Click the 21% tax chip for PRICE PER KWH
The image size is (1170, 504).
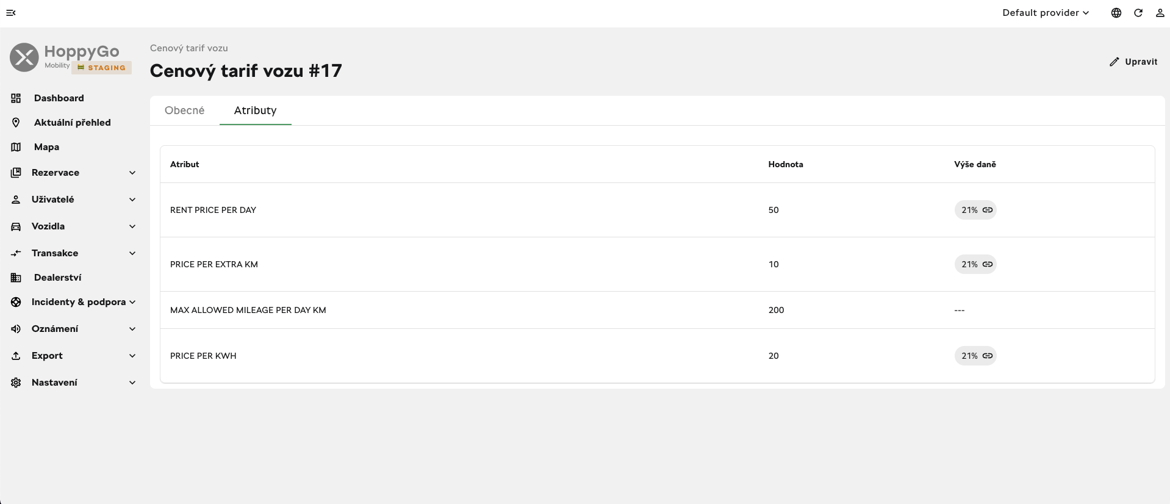click(x=975, y=356)
